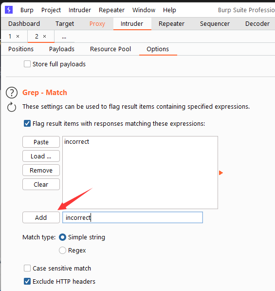Enable Case sensitive match checkbox
The height and width of the screenshot is (291, 275).
pos(27,268)
